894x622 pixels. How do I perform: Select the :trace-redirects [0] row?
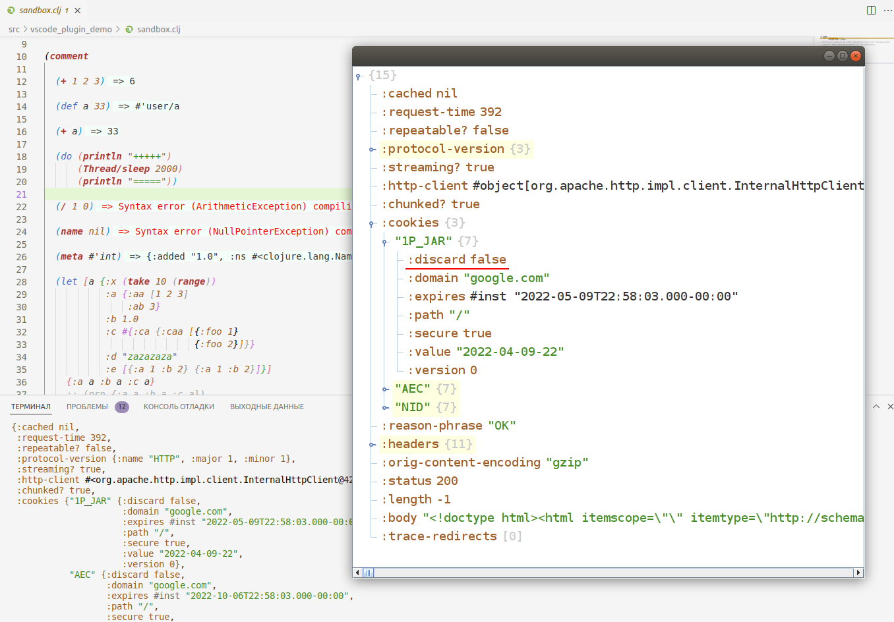[452, 536]
